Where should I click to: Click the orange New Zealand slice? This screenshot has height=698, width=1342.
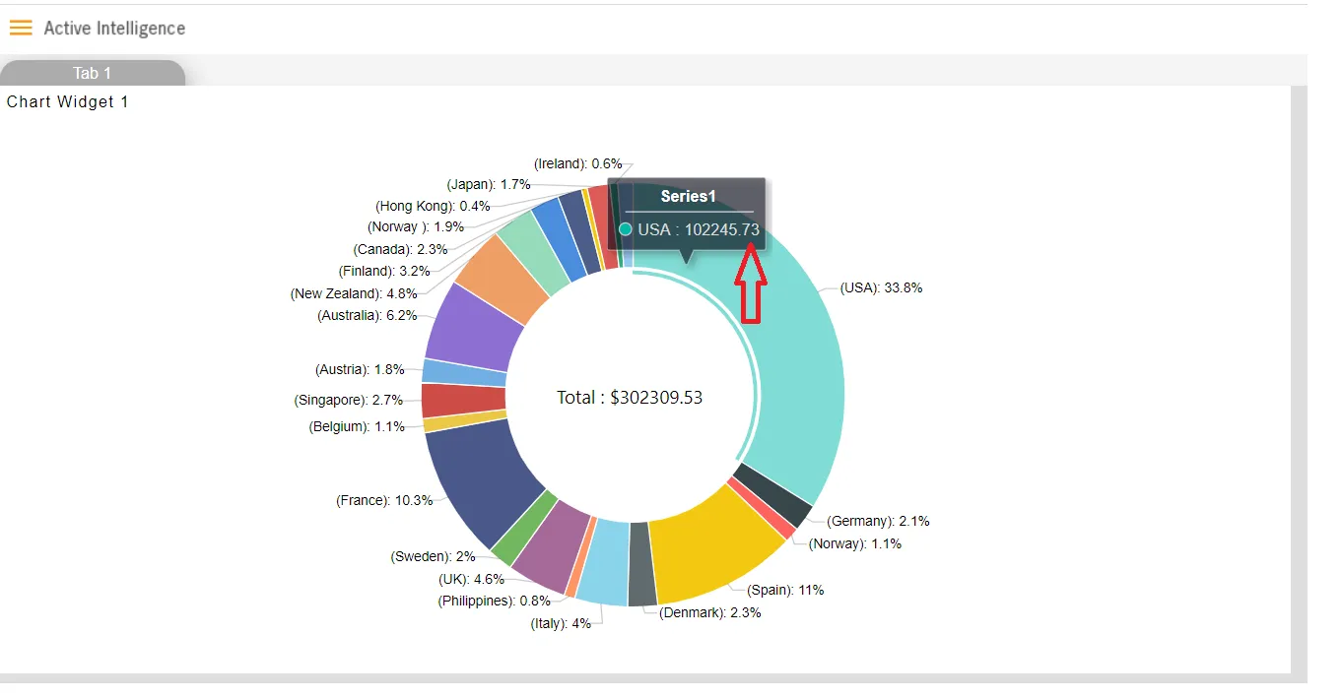(x=501, y=274)
